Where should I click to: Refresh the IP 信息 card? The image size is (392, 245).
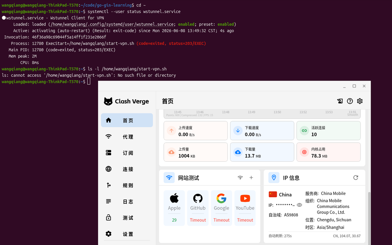(356, 178)
